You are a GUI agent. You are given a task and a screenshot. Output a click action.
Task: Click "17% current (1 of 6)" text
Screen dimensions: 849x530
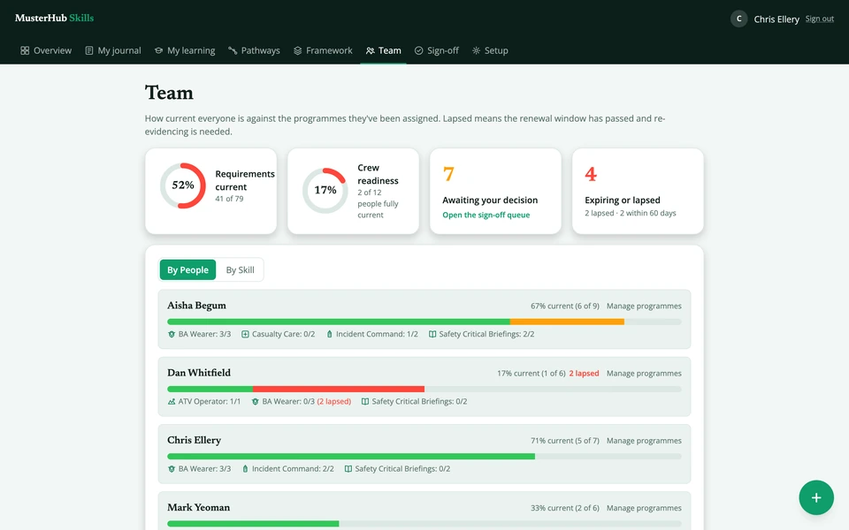click(x=532, y=373)
